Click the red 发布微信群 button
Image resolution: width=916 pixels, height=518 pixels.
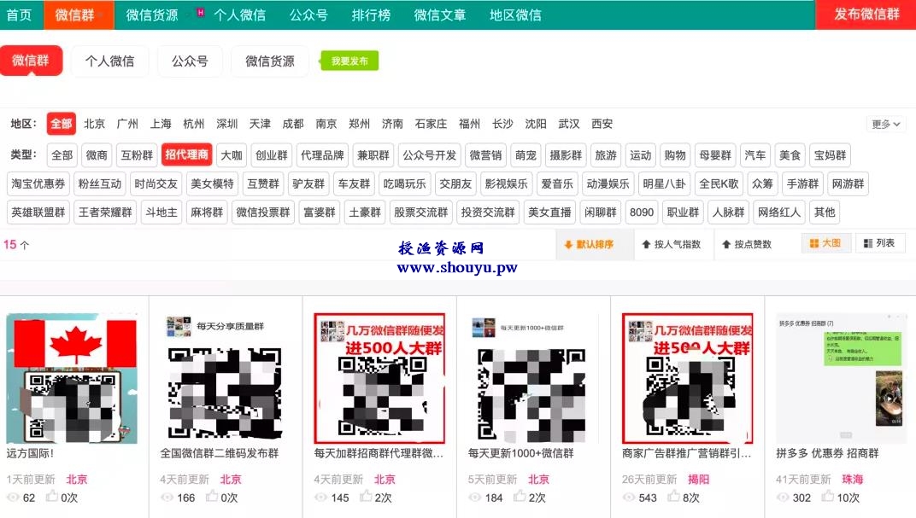(x=866, y=15)
